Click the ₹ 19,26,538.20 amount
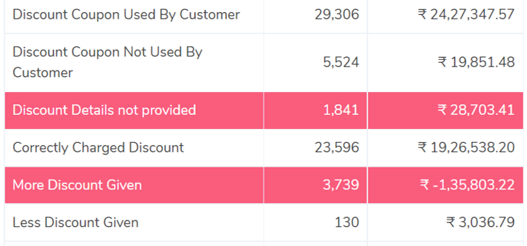The width and height of the screenshot is (527, 246). [x=466, y=148]
